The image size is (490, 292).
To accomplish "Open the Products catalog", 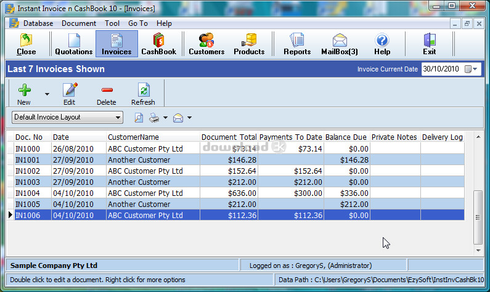I will (249, 44).
